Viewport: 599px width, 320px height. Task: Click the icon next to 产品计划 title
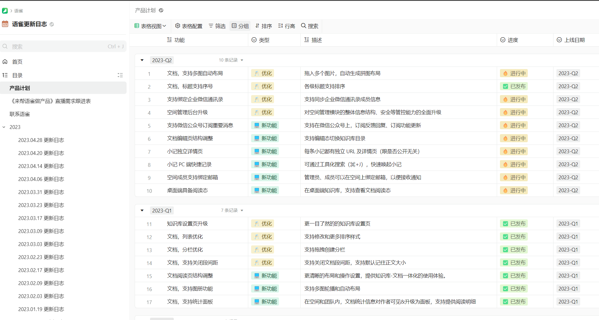(x=161, y=10)
